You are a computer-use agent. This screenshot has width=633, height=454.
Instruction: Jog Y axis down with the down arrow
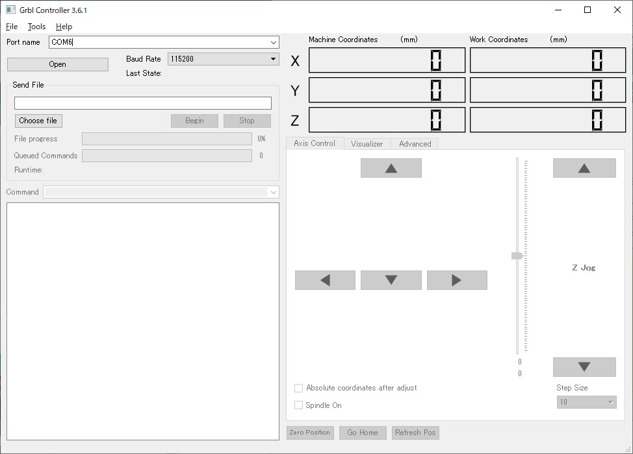pos(391,280)
